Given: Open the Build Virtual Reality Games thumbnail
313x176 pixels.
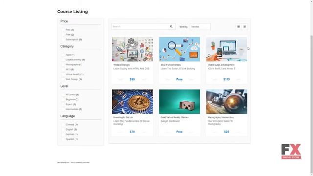Looking at the screenshot, I should pos(179,102).
